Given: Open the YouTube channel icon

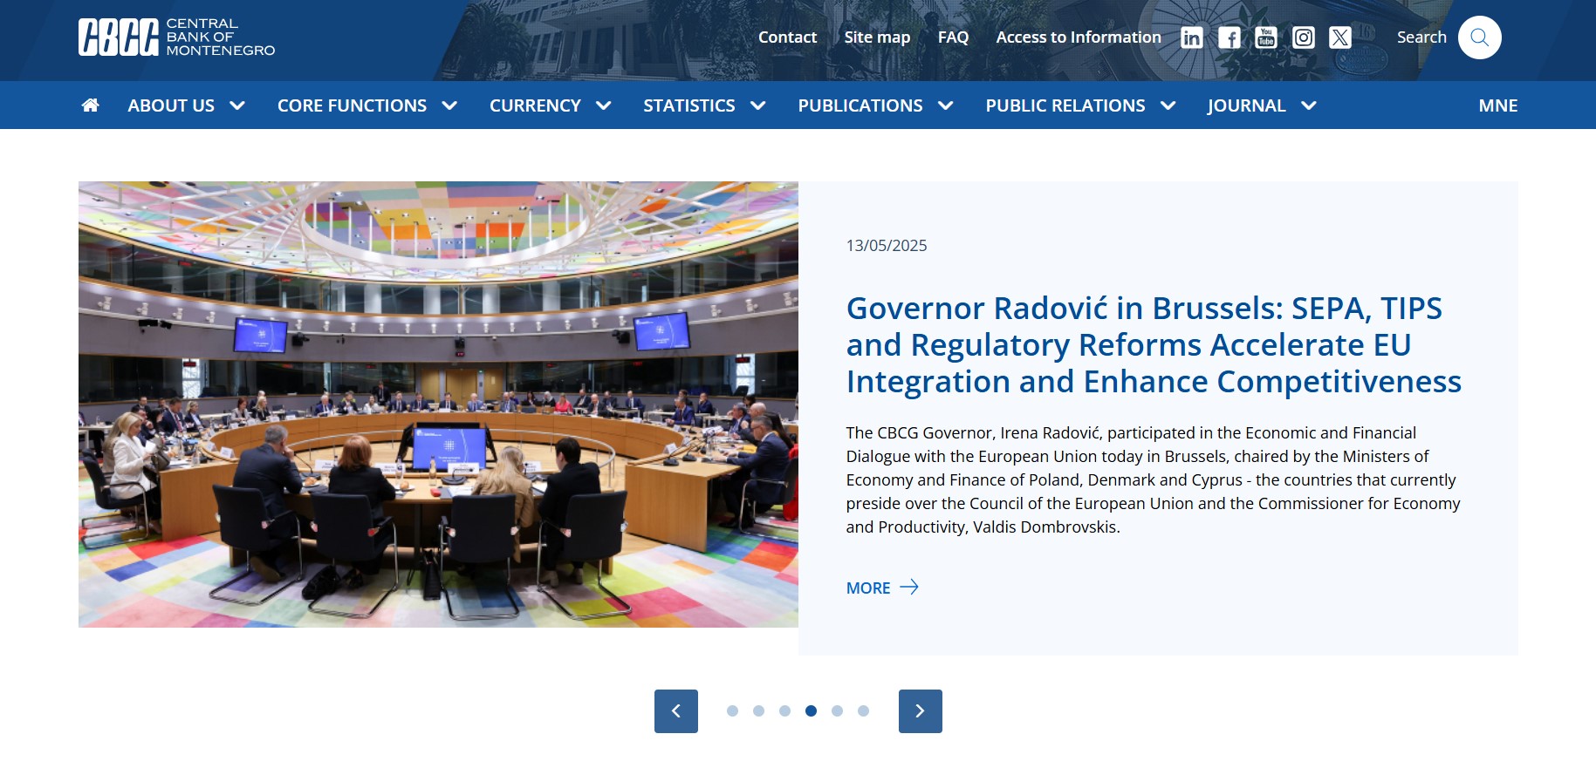Looking at the screenshot, I should [1265, 37].
